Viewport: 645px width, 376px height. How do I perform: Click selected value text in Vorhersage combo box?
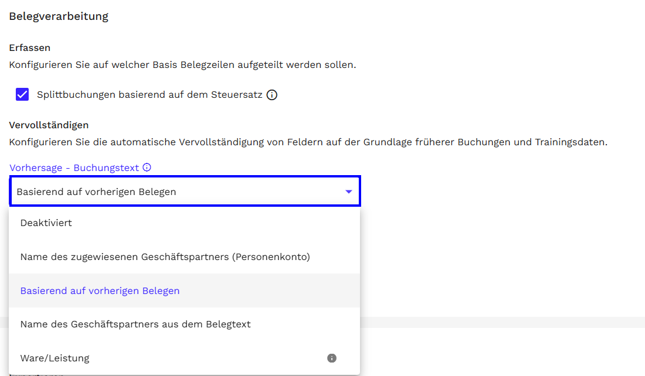97,192
